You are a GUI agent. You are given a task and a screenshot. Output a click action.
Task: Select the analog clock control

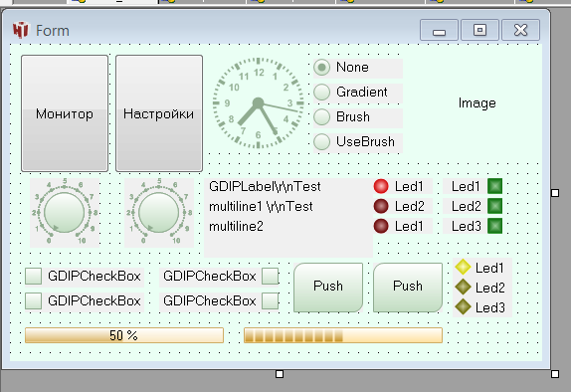tap(259, 103)
